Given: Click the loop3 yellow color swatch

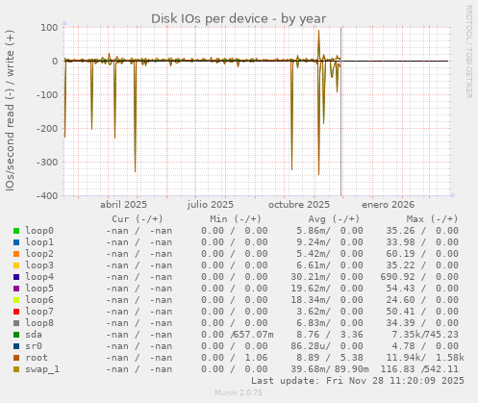Looking at the screenshot, I should [16, 265].
